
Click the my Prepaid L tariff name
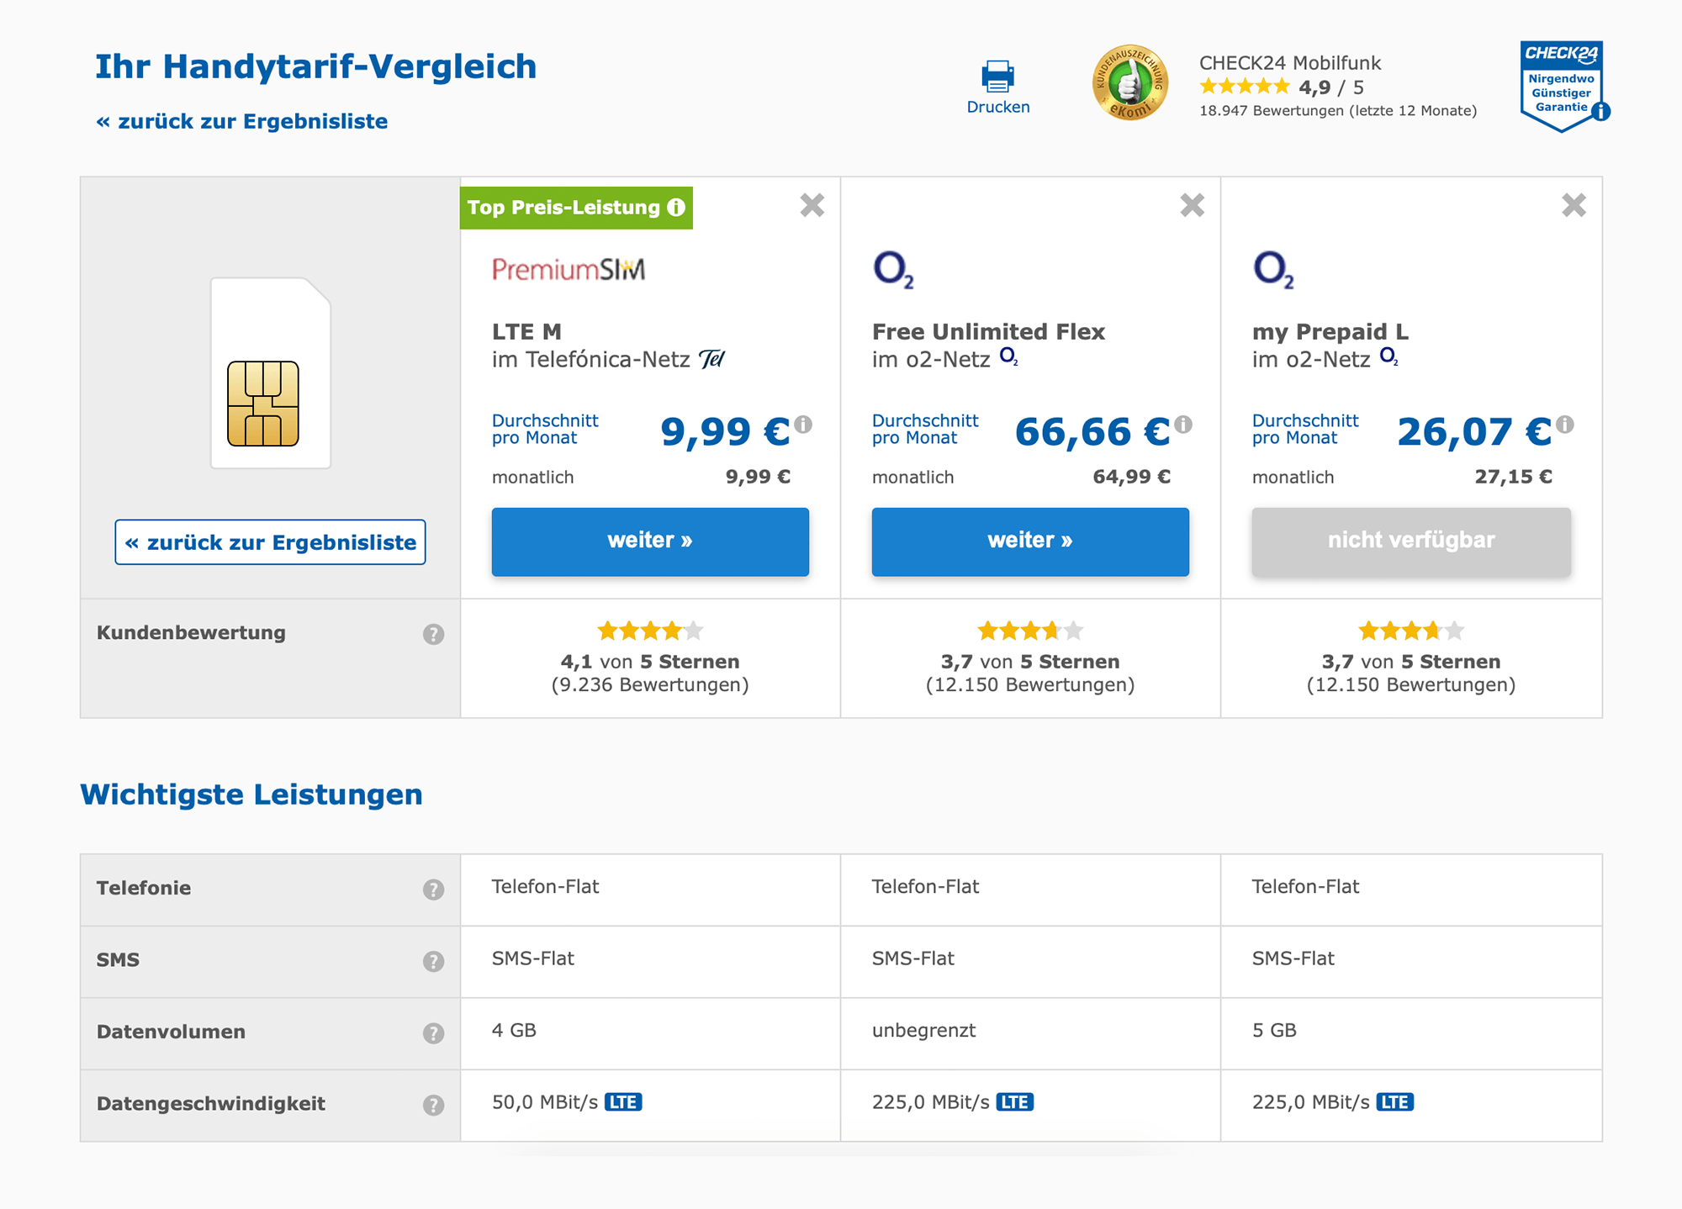1330,333
